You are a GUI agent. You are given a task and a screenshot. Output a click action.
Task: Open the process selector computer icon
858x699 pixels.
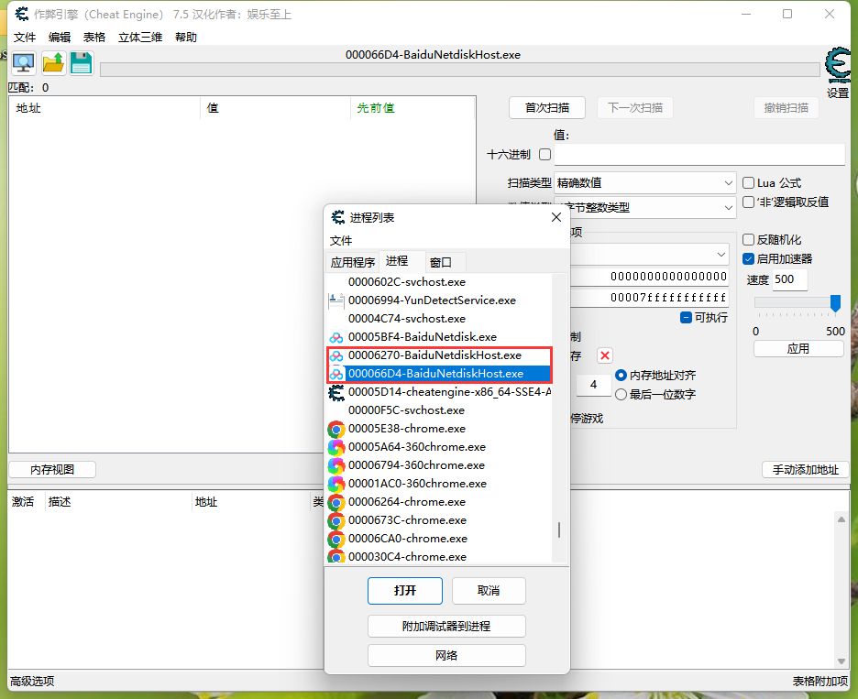(24, 63)
